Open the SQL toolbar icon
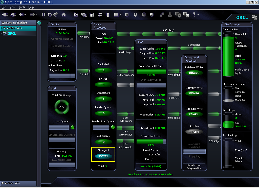Screen dimensions: 259x188 pyautogui.click(x=84, y=15)
